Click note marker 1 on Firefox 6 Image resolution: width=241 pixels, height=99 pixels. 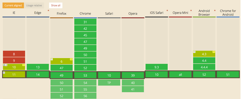52,59
